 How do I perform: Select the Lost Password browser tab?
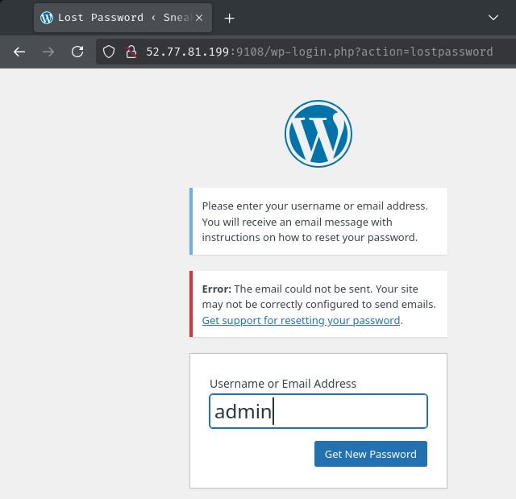click(123, 18)
